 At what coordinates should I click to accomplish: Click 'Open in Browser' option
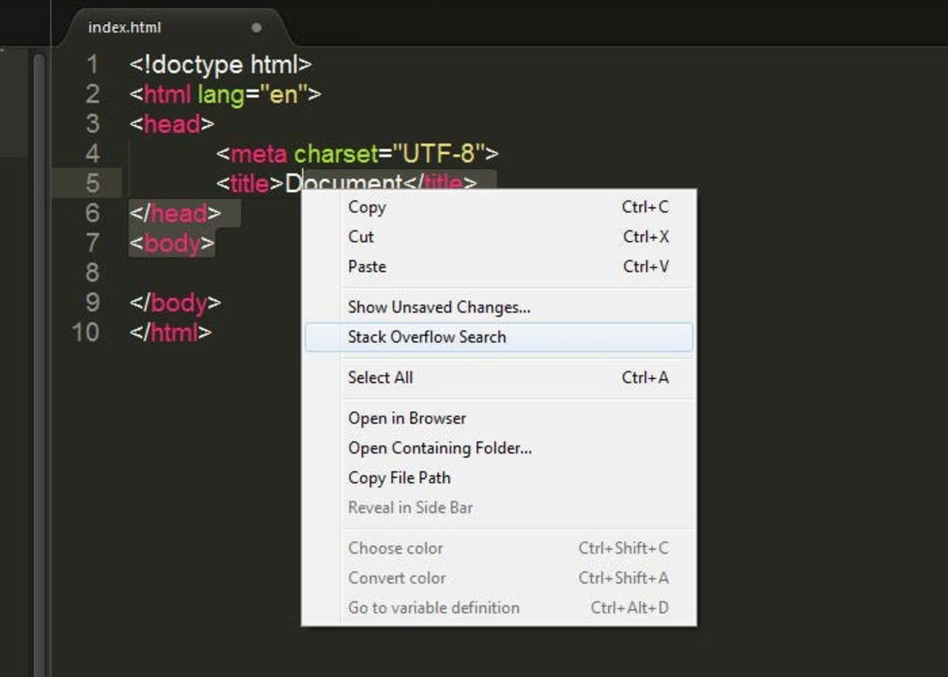point(406,418)
